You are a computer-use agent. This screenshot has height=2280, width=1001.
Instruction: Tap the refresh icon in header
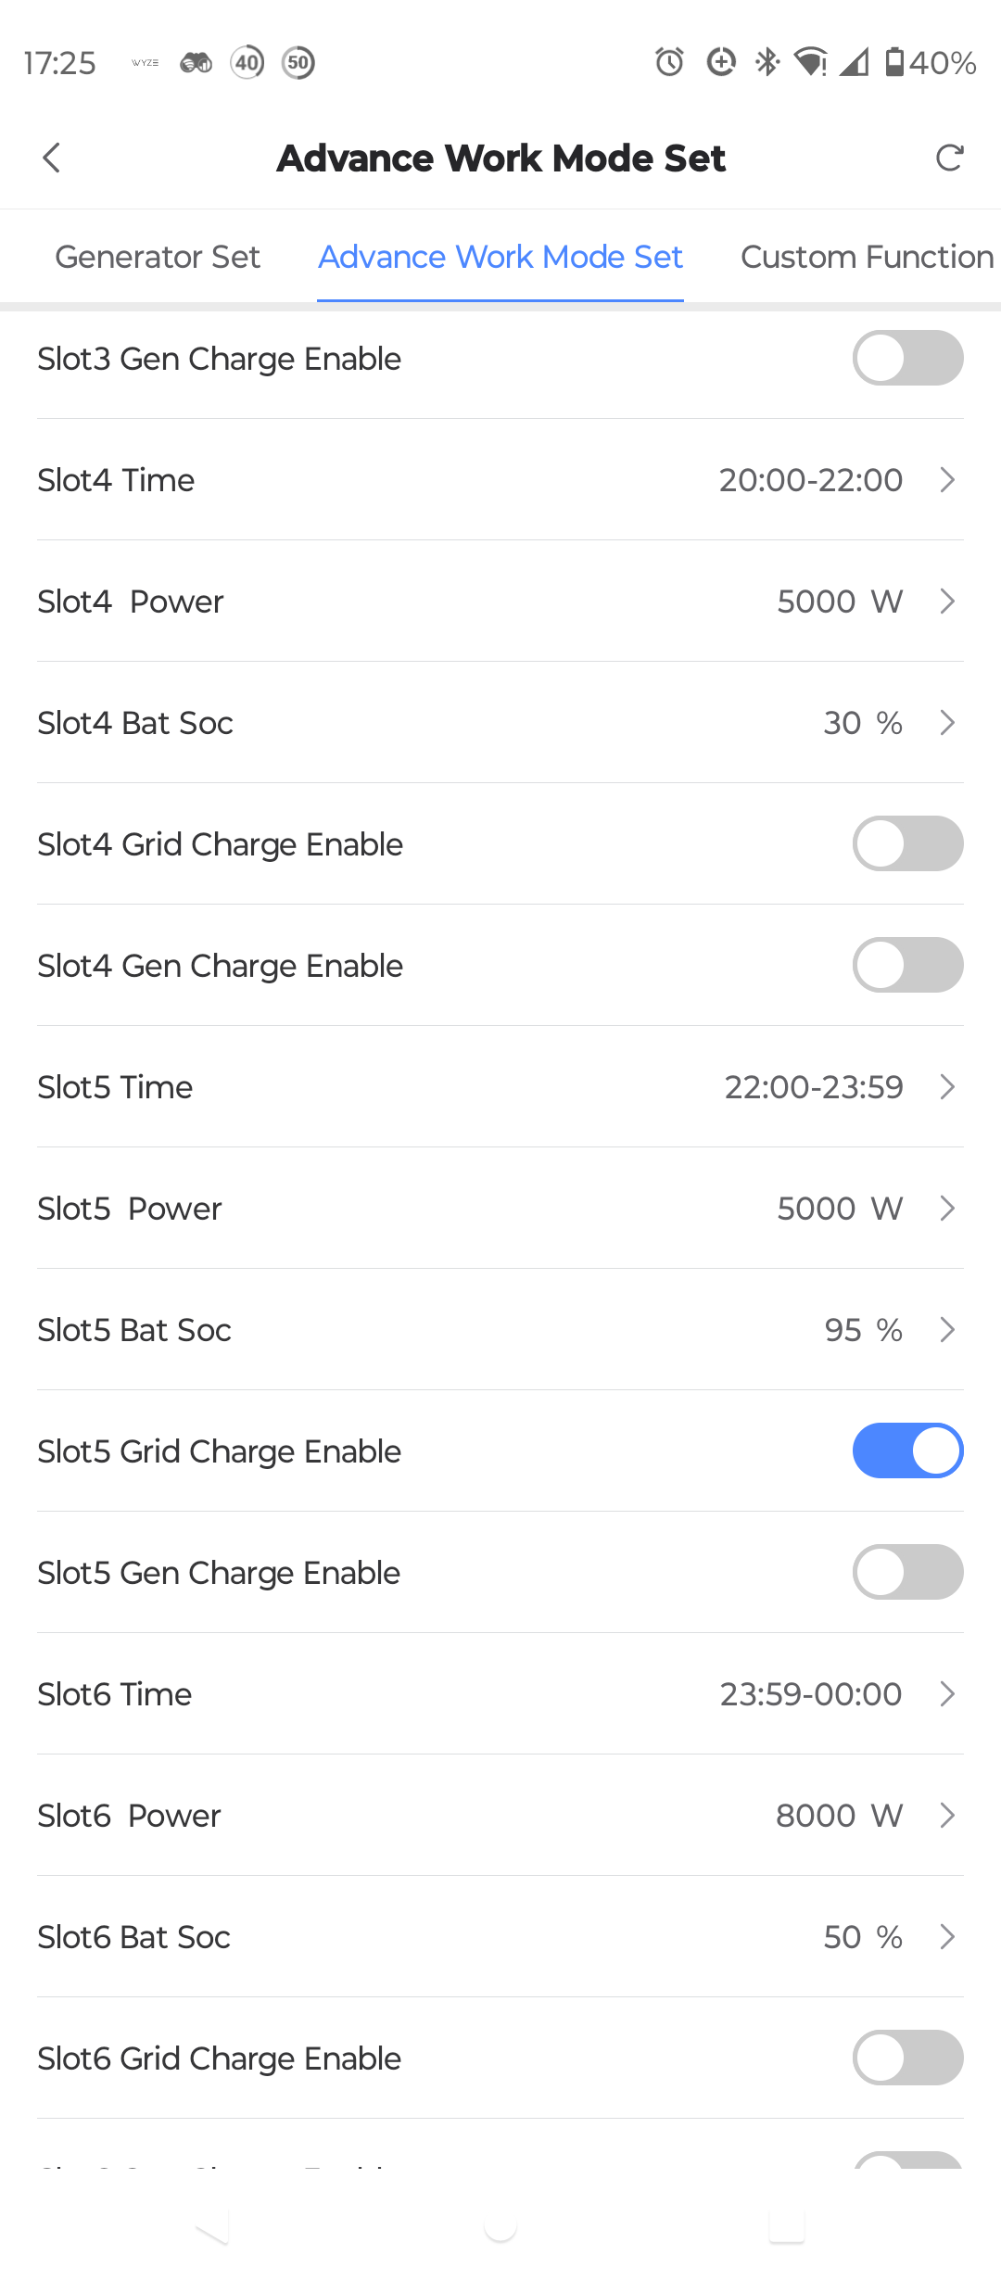pyautogui.click(x=949, y=158)
